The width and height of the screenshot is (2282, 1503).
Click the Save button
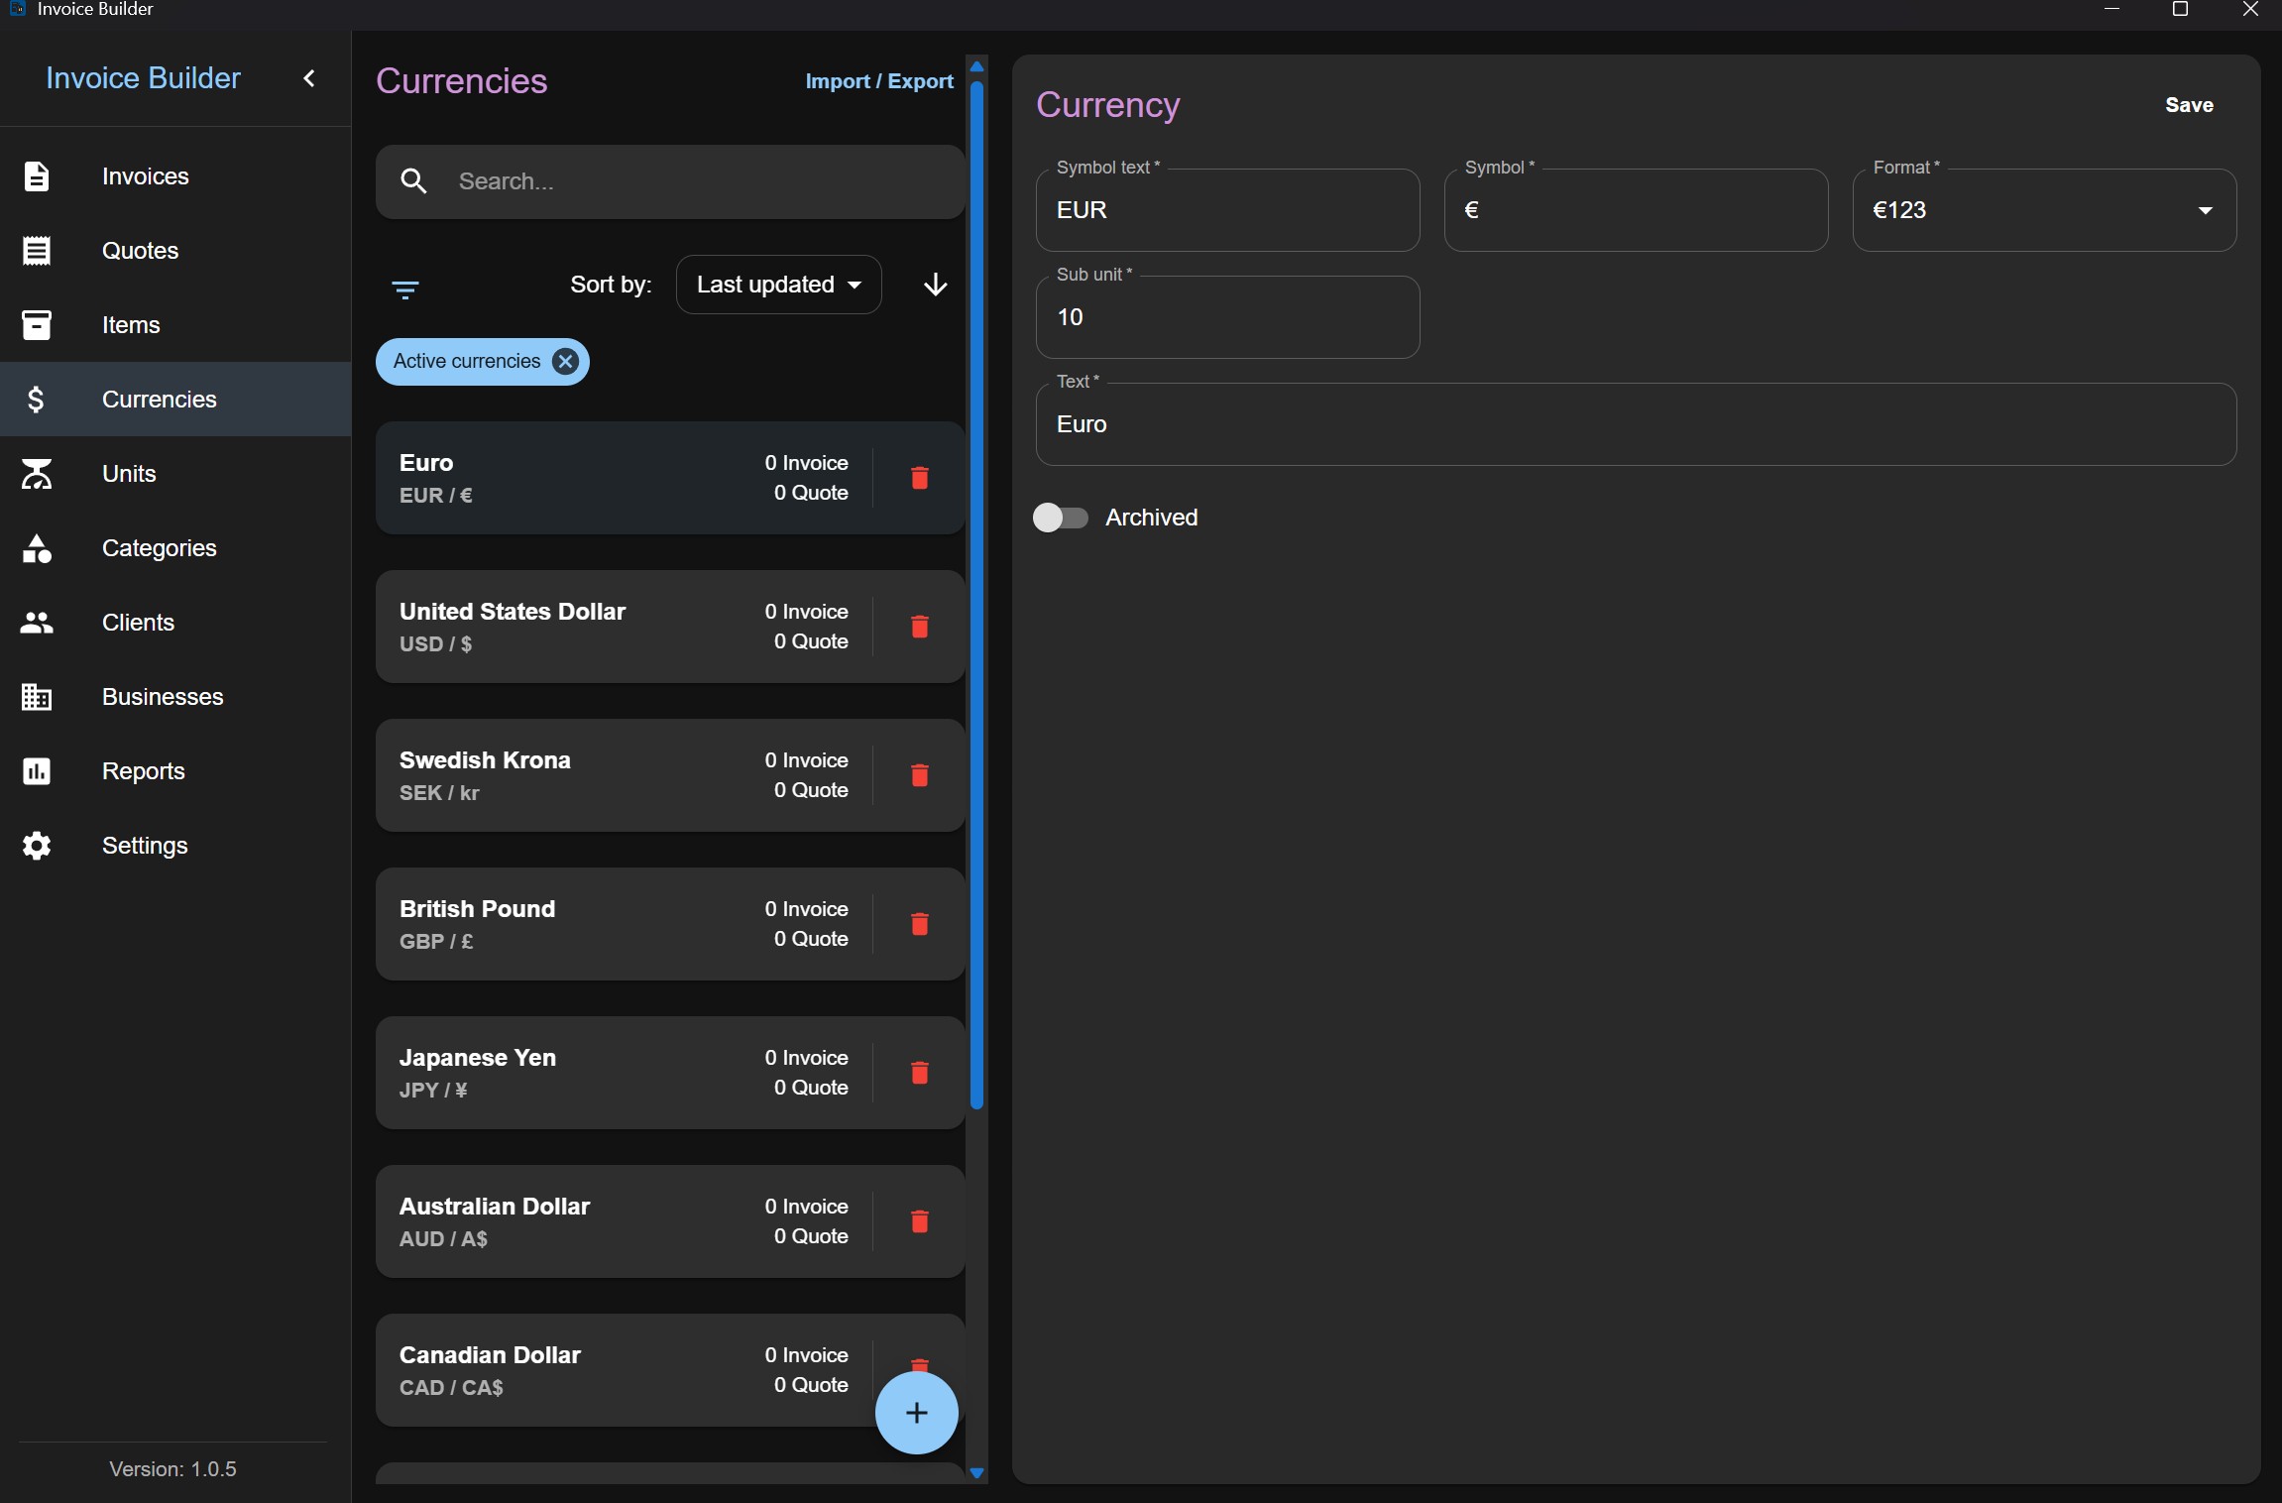tap(2189, 105)
